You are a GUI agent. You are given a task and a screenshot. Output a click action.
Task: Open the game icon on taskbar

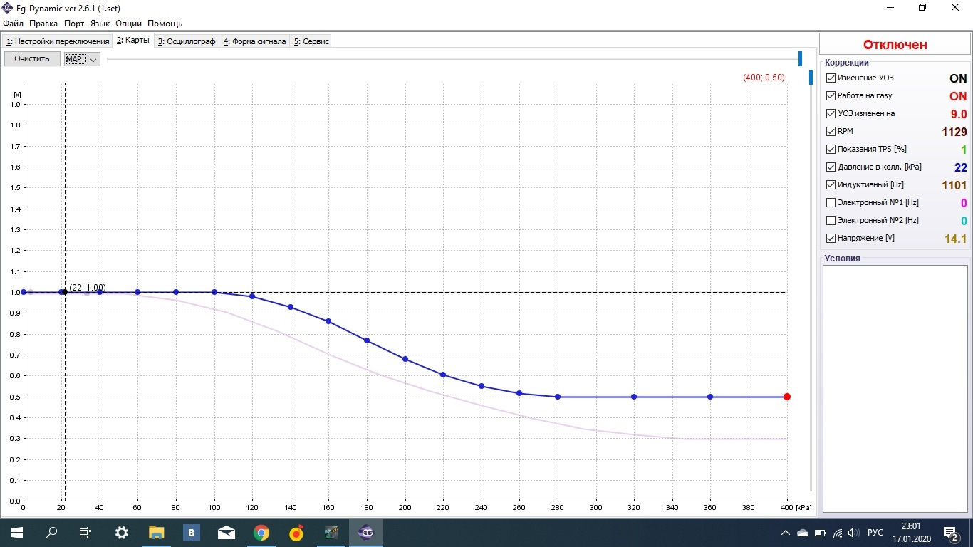click(331, 532)
